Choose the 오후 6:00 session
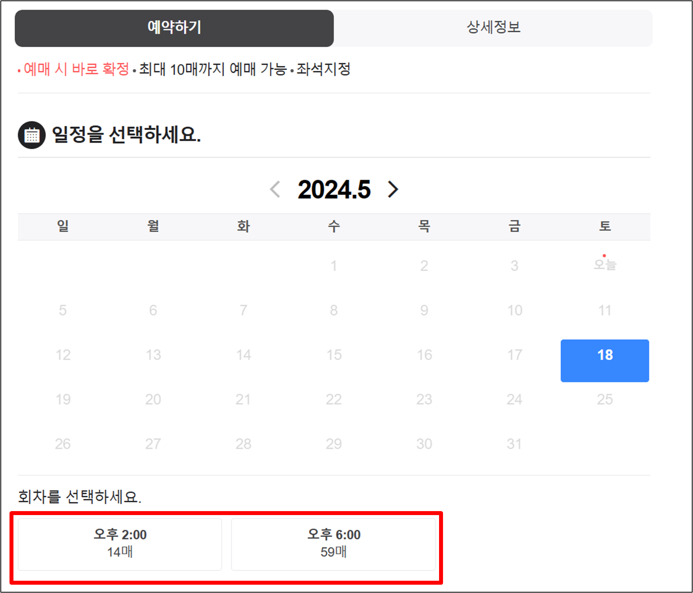 tap(333, 544)
